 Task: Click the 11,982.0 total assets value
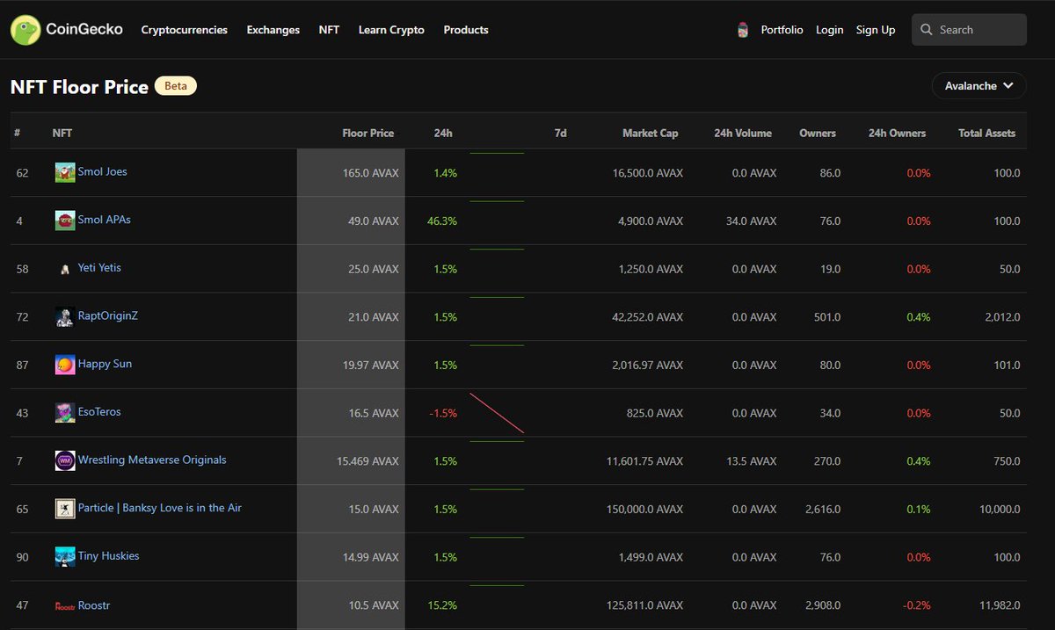(1000, 605)
